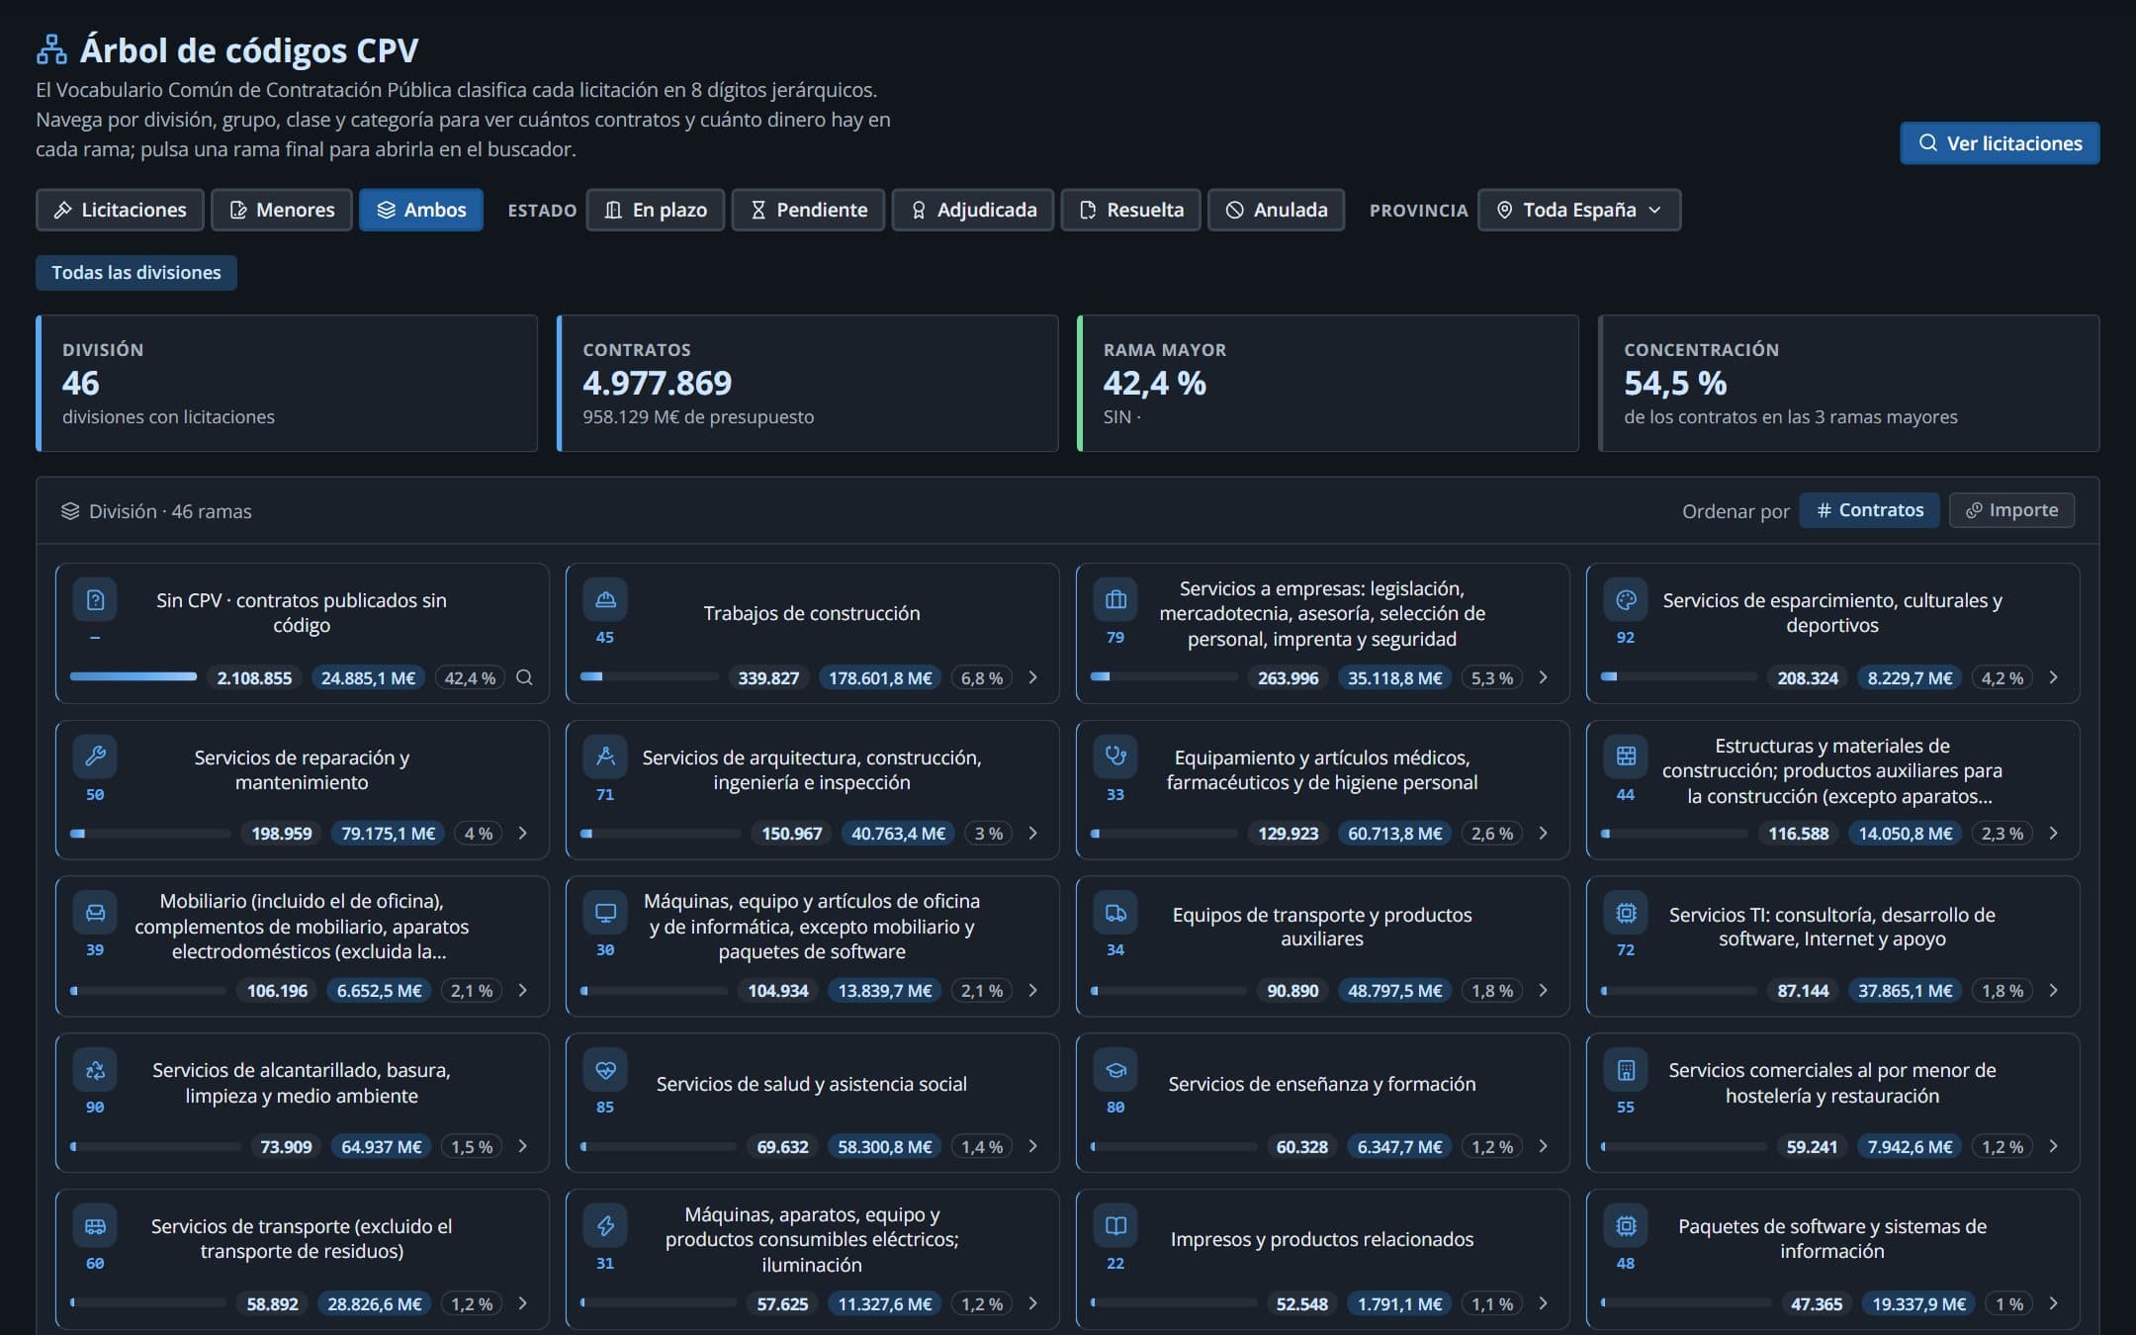The width and height of the screenshot is (2136, 1335).
Task: Click the lightning bolt icon for division 31
Action: point(605,1226)
